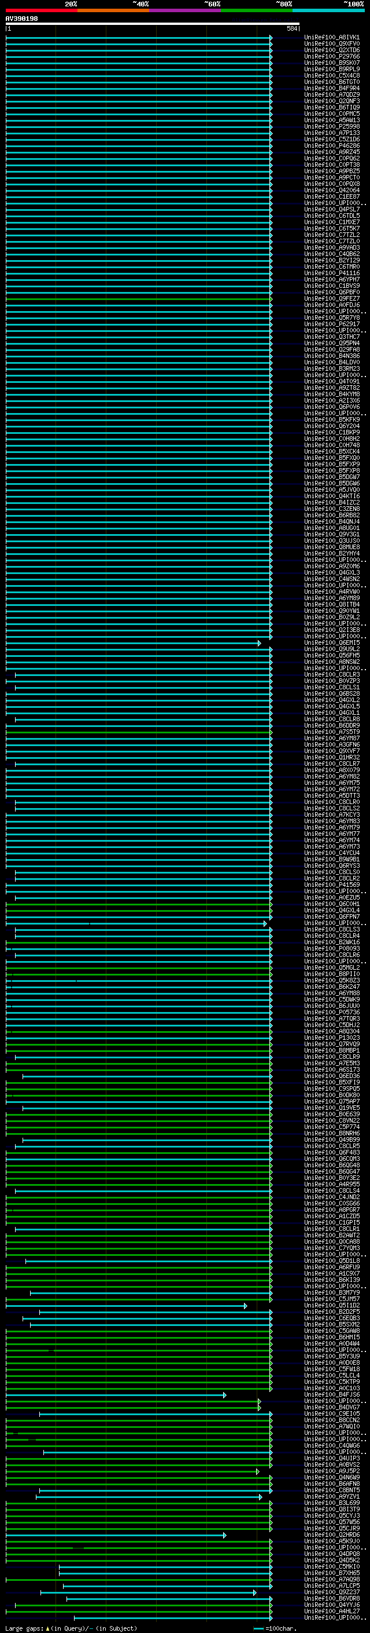Image resolution: width=370 pixels, height=1633 pixels.
Task: Click the red 20% identity legend swatch
Action: [x=41, y=10]
